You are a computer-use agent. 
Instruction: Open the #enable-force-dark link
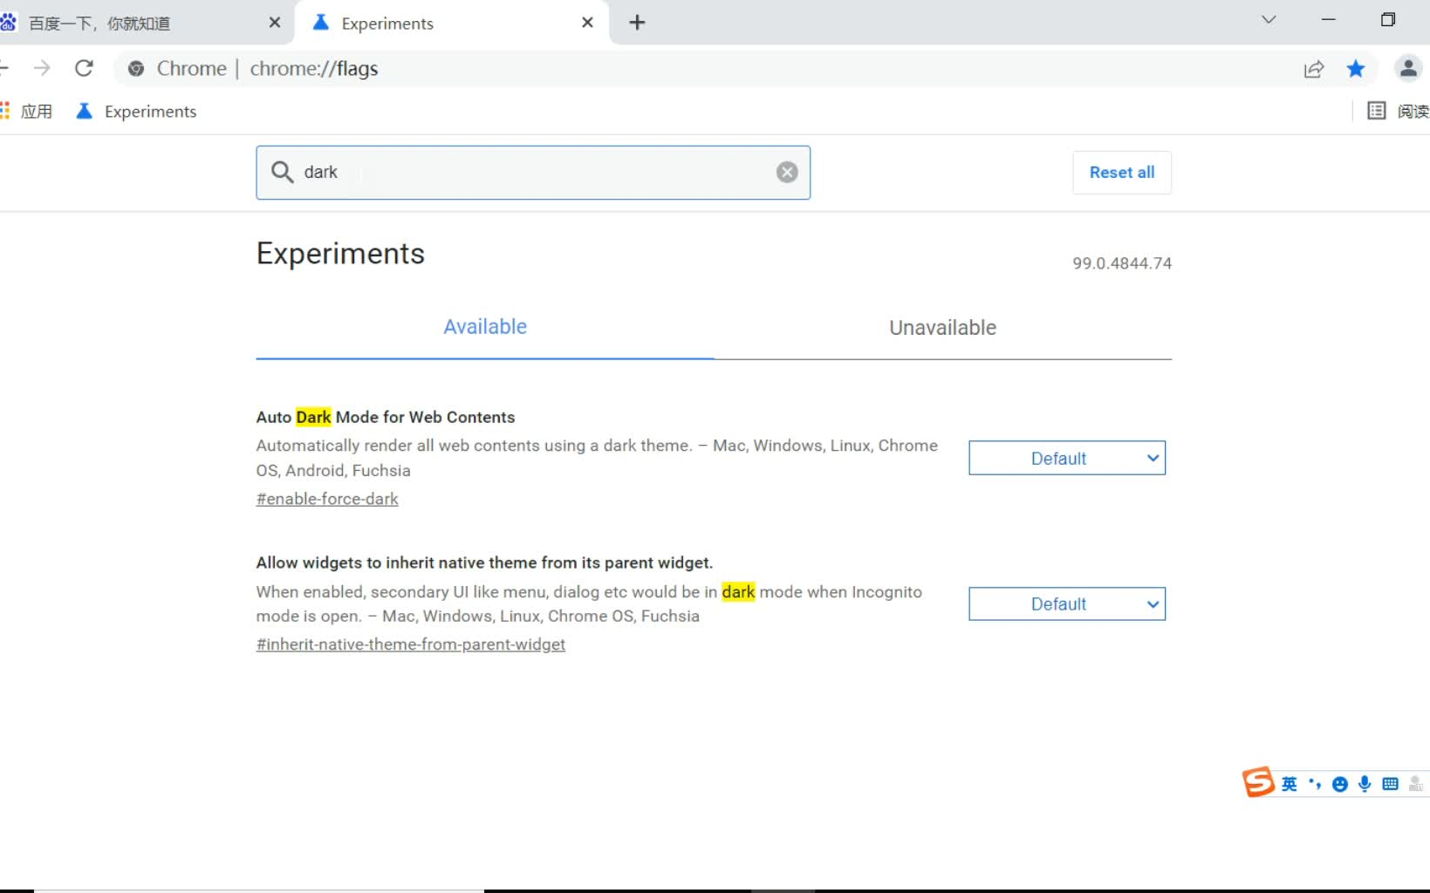(326, 498)
